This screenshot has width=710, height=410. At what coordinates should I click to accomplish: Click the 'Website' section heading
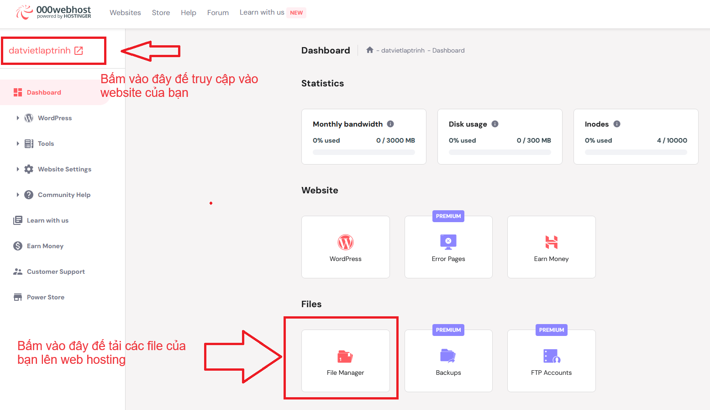(x=320, y=190)
